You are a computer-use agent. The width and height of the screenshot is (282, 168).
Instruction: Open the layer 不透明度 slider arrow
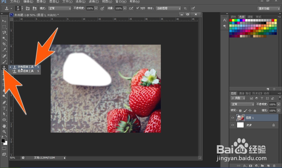tap(279, 104)
